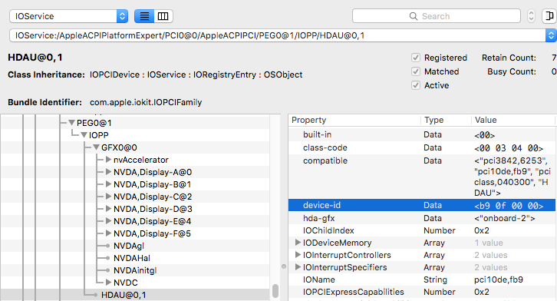Viewport: 557px width, 301px height.
Task: Expand NVDA,Display-A@0 node
Action: (x=109, y=172)
